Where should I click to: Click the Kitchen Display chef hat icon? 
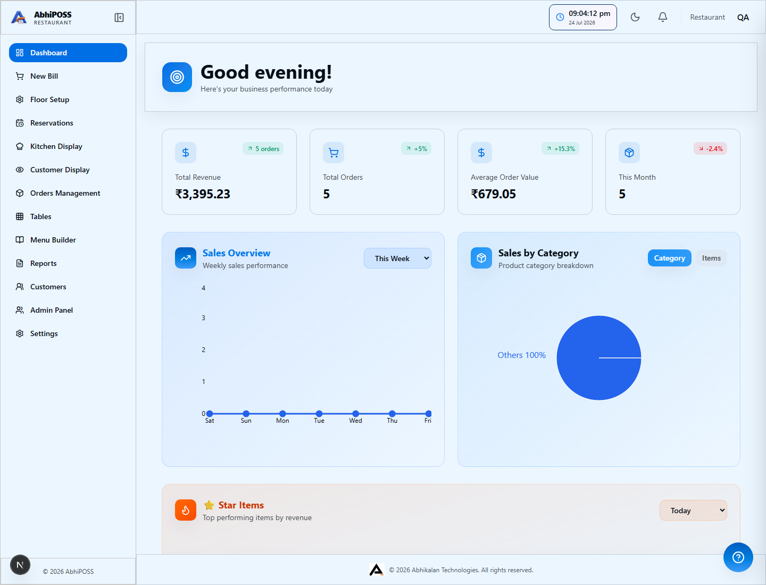point(20,146)
